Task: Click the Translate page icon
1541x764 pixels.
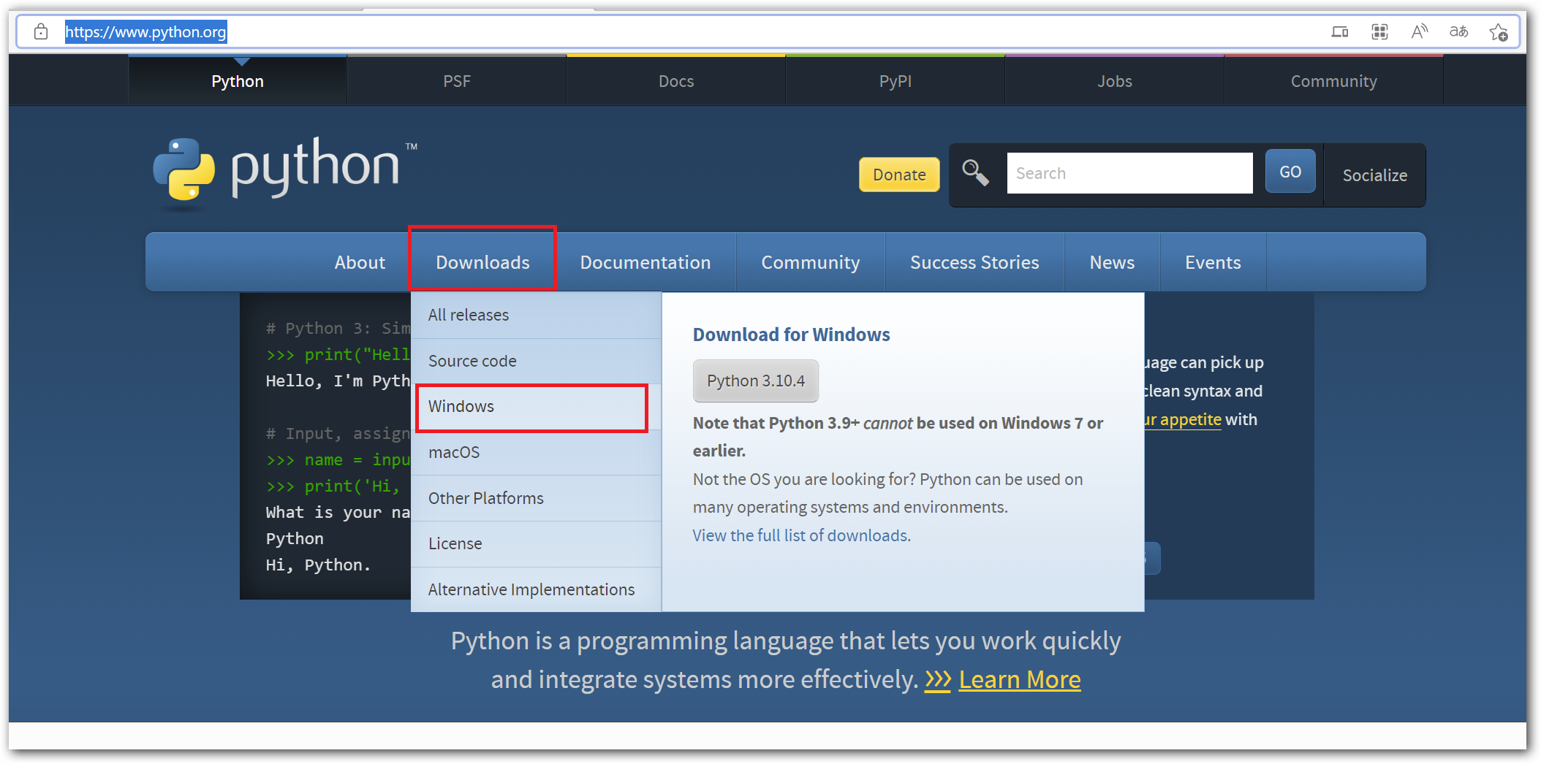Action: [1458, 31]
